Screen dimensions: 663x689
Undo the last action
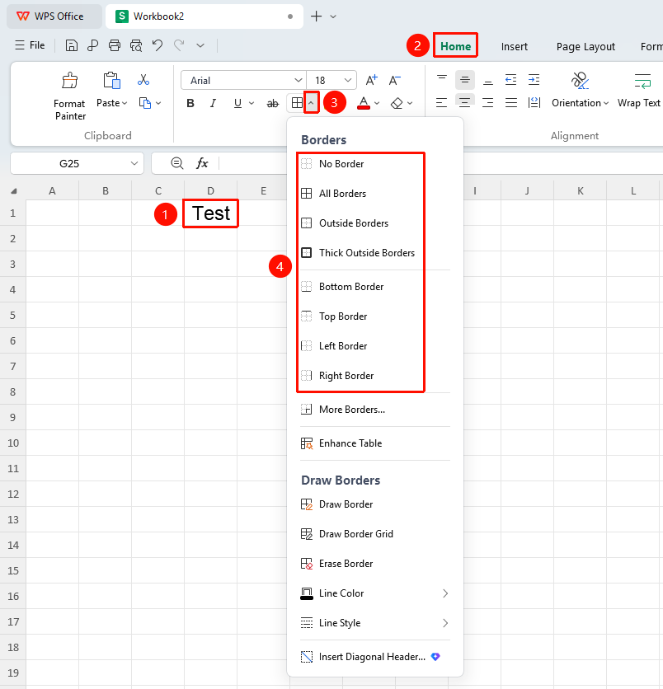click(158, 45)
